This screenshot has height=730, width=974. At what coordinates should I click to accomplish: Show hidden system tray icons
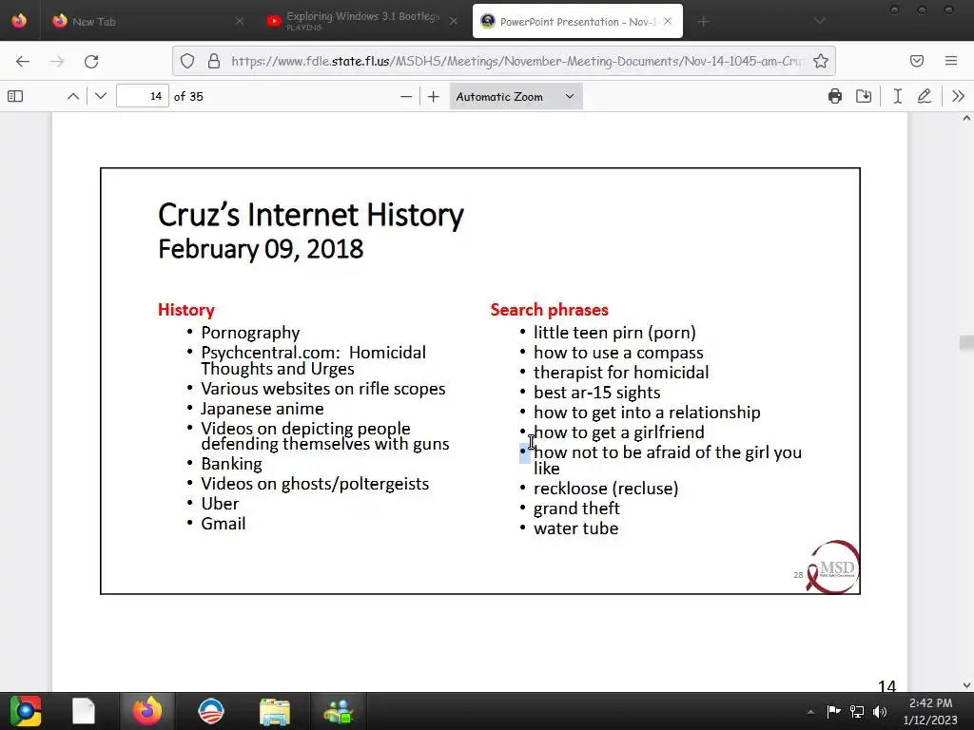(x=810, y=712)
